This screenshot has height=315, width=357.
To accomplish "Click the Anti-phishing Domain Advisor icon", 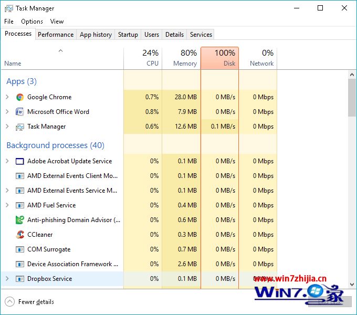I will tap(20, 220).
